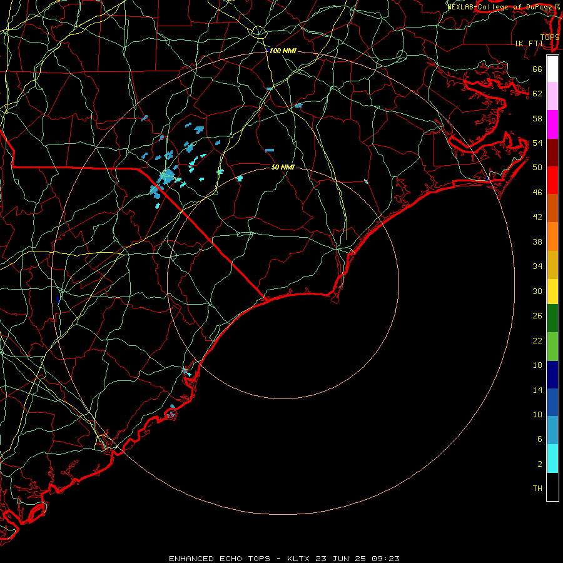Click the bright red swatch between 50 and 46
The width and height of the screenshot is (563, 563).
(x=552, y=180)
